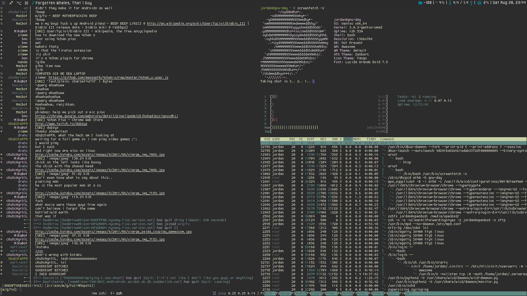Click the screenfetch command prompt line
Viewport: 527px width, 296px height.
coord(293,8)
